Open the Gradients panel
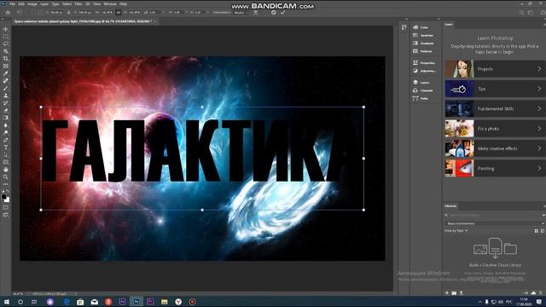This screenshot has width=546, height=307. [x=423, y=43]
